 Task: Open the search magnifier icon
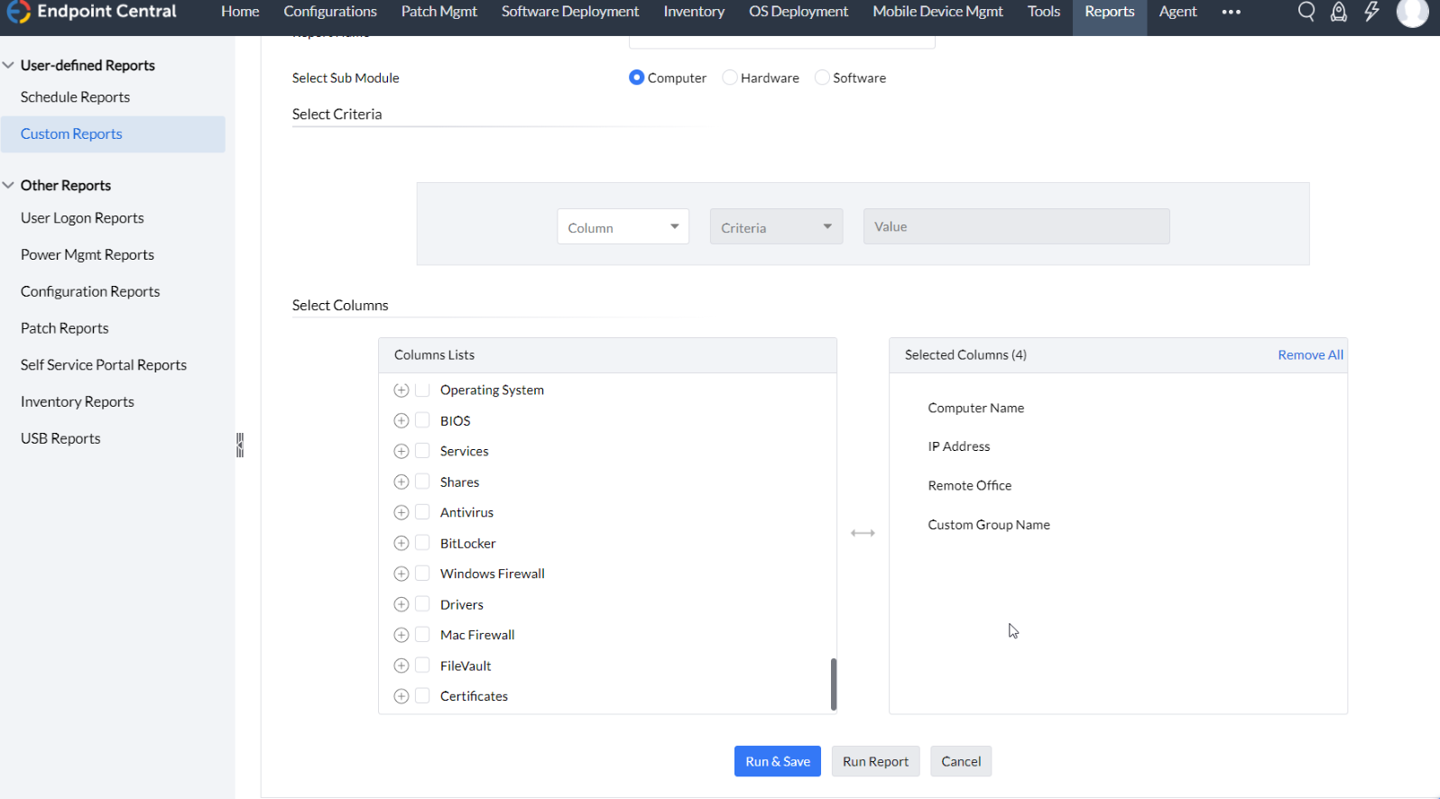pyautogui.click(x=1306, y=12)
